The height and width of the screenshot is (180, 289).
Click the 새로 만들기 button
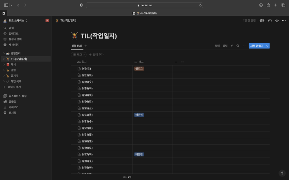point(257,46)
